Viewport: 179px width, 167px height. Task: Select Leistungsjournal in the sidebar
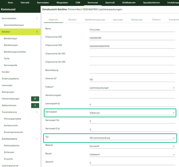click(10, 166)
